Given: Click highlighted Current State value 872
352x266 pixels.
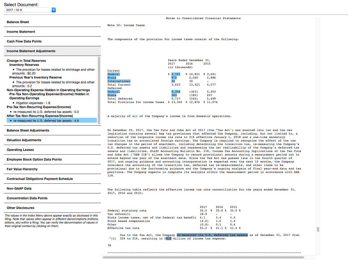Looking at the screenshot, I should [x=174, y=78].
